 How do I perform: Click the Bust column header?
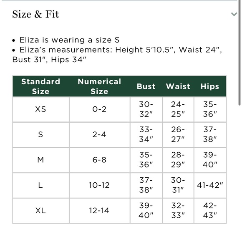click(146, 86)
